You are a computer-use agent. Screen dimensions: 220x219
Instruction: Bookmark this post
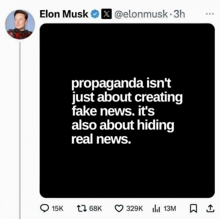pyautogui.click(x=193, y=208)
